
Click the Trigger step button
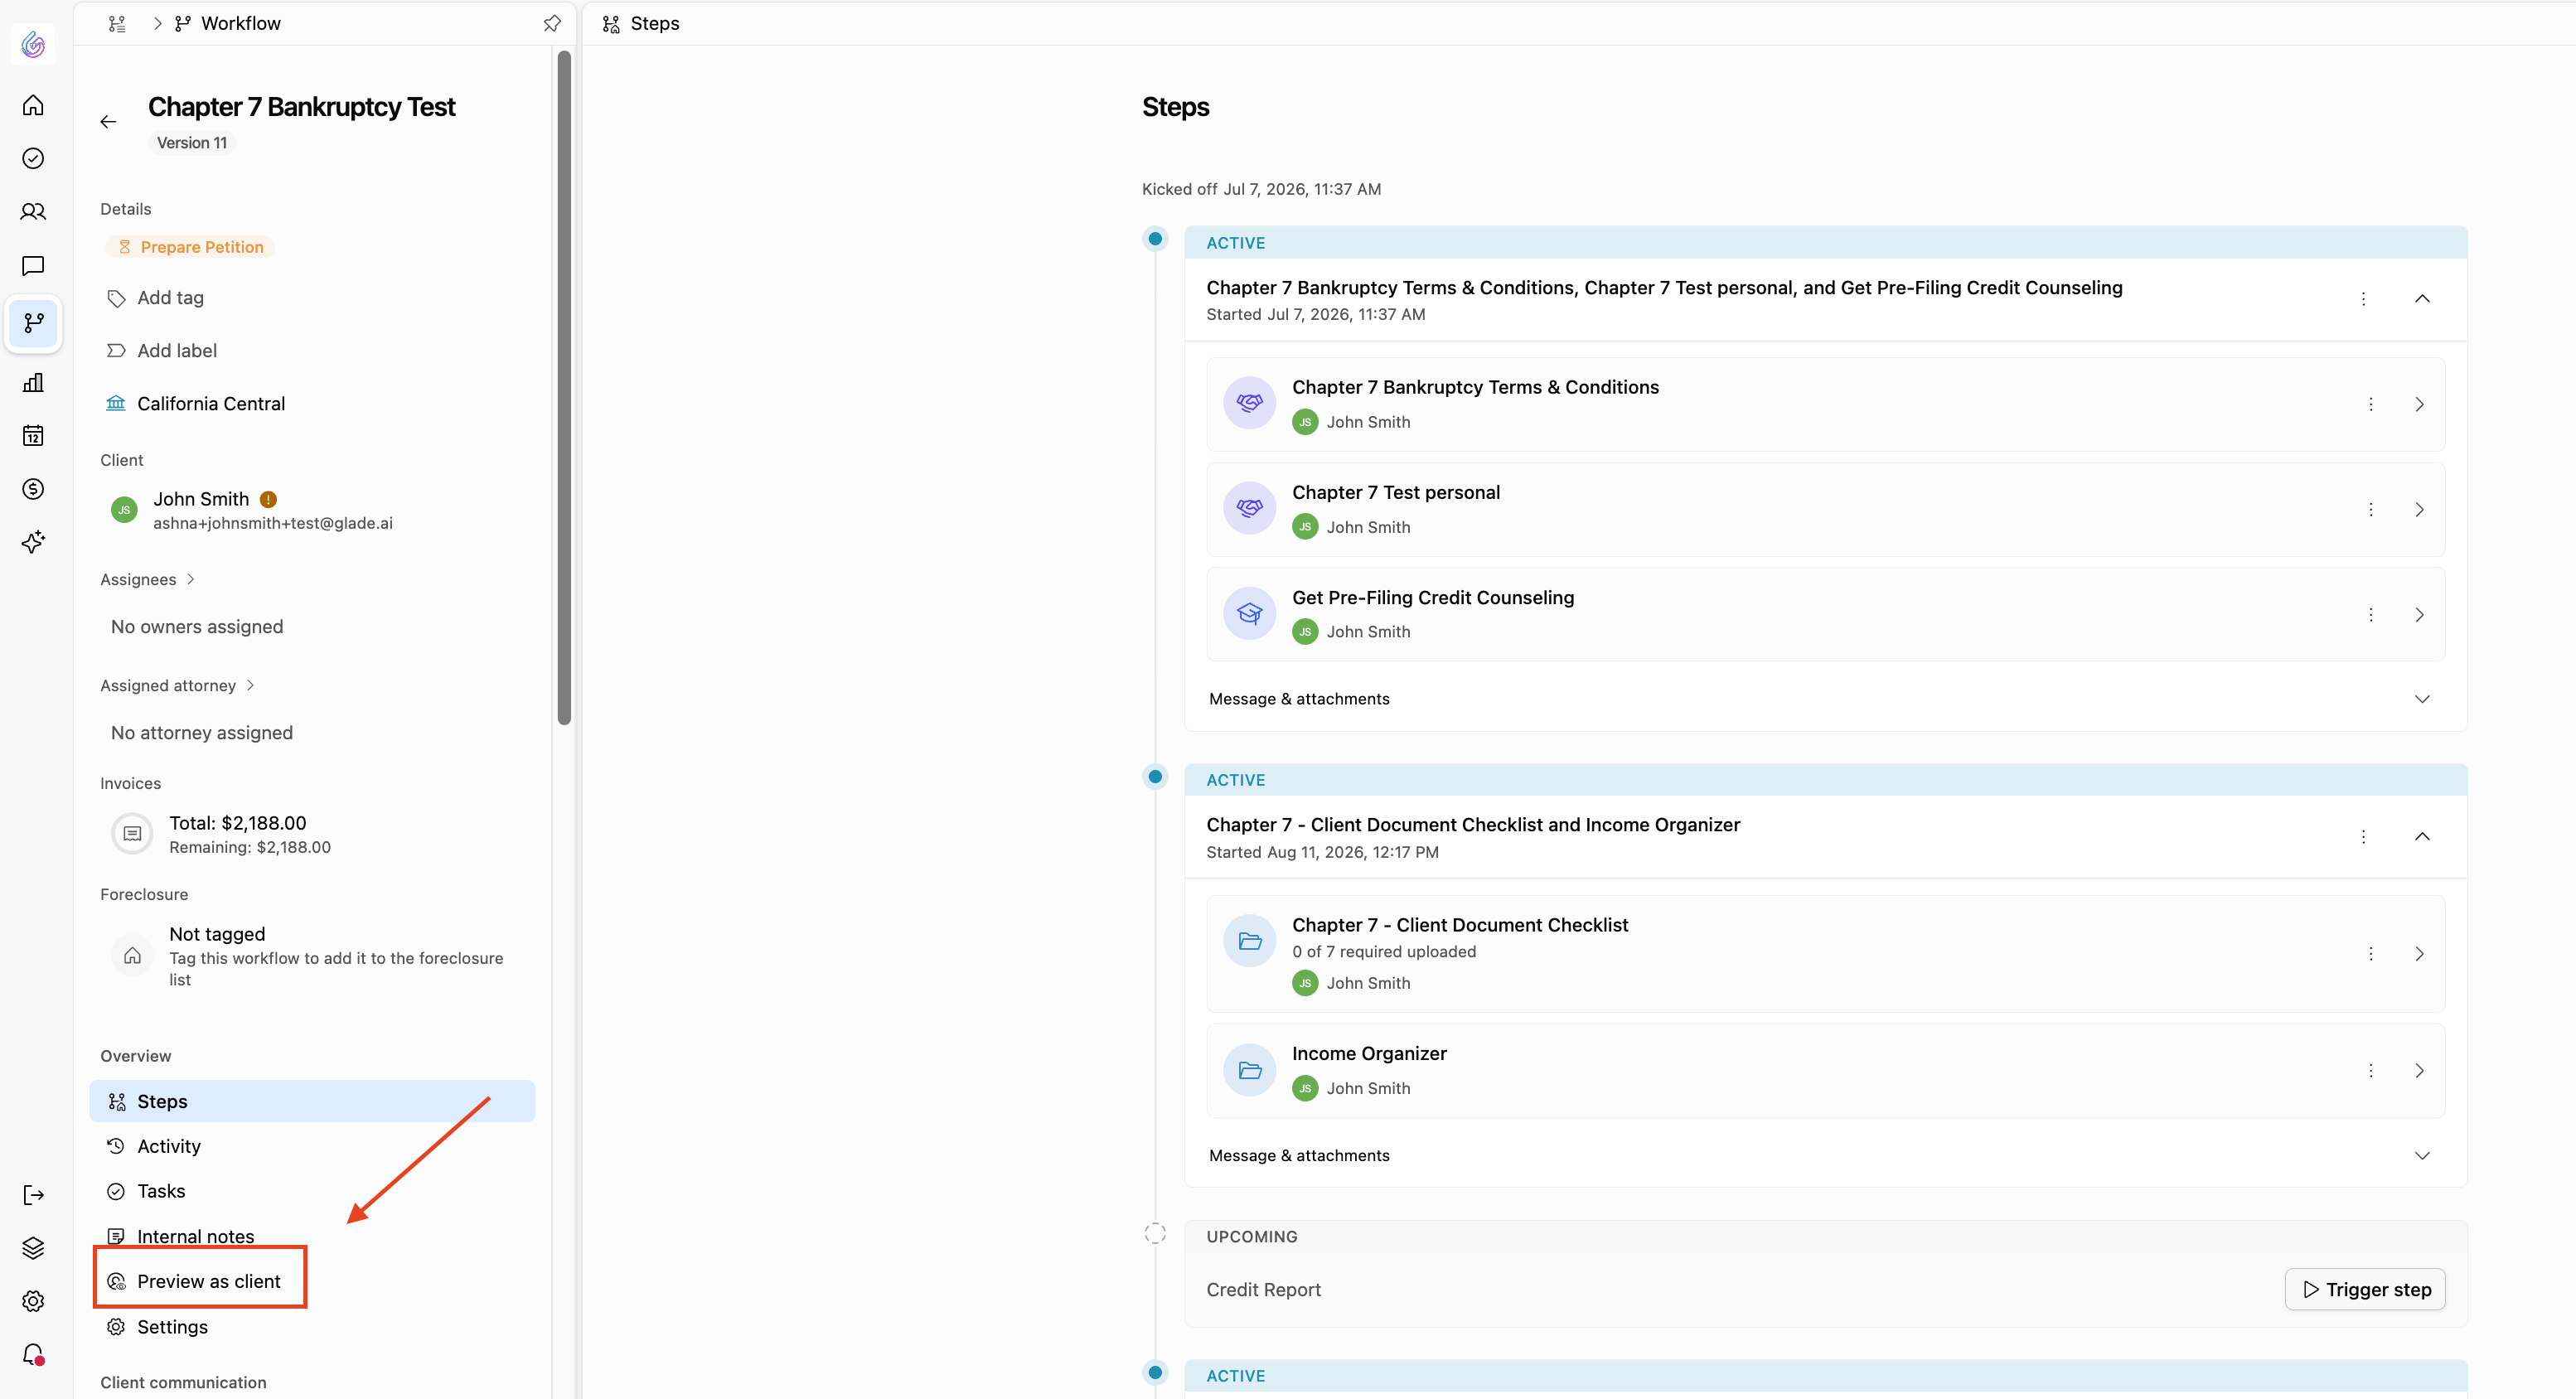tap(2365, 1289)
